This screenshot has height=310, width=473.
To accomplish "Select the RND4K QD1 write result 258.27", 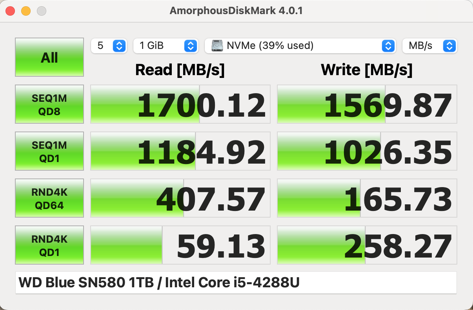I will click(367, 245).
